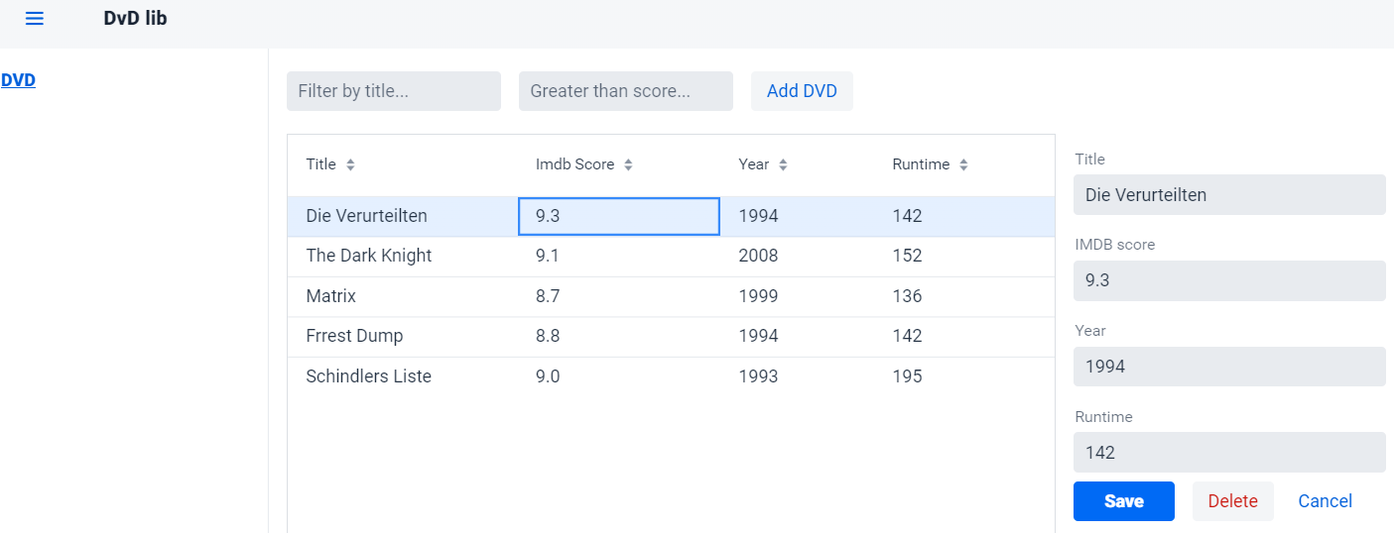Viewport: 1394px width, 533px height.
Task: Sort by Runtime sort icon
Action: 963,165
